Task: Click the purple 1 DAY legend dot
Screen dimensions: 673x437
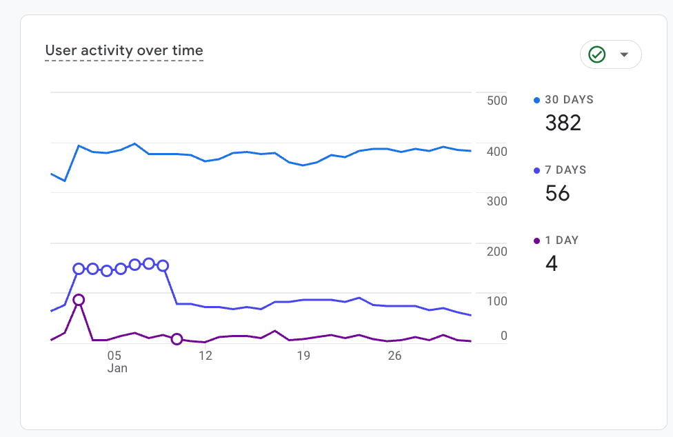Action: 537,241
